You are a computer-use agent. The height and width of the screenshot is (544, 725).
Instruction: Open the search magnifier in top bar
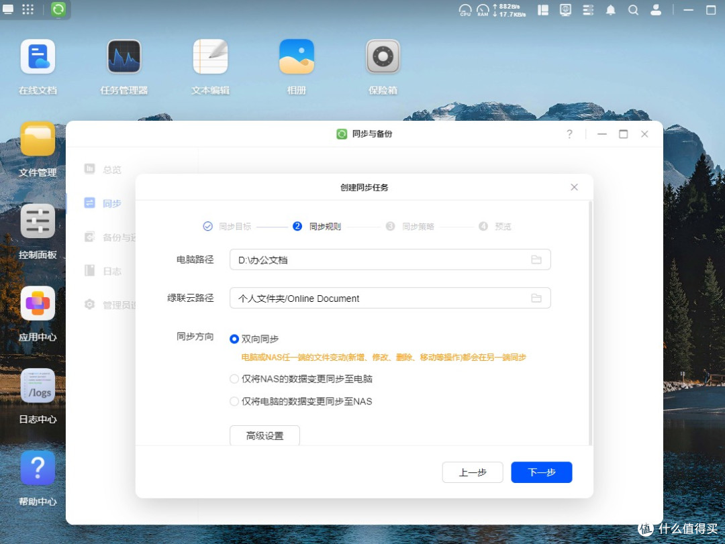(x=634, y=9)
